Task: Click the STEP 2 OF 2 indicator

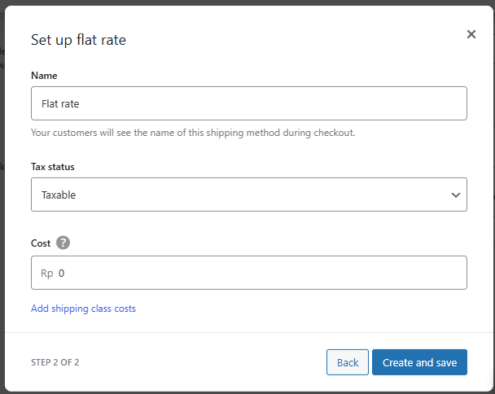Action: click(55, 362)
